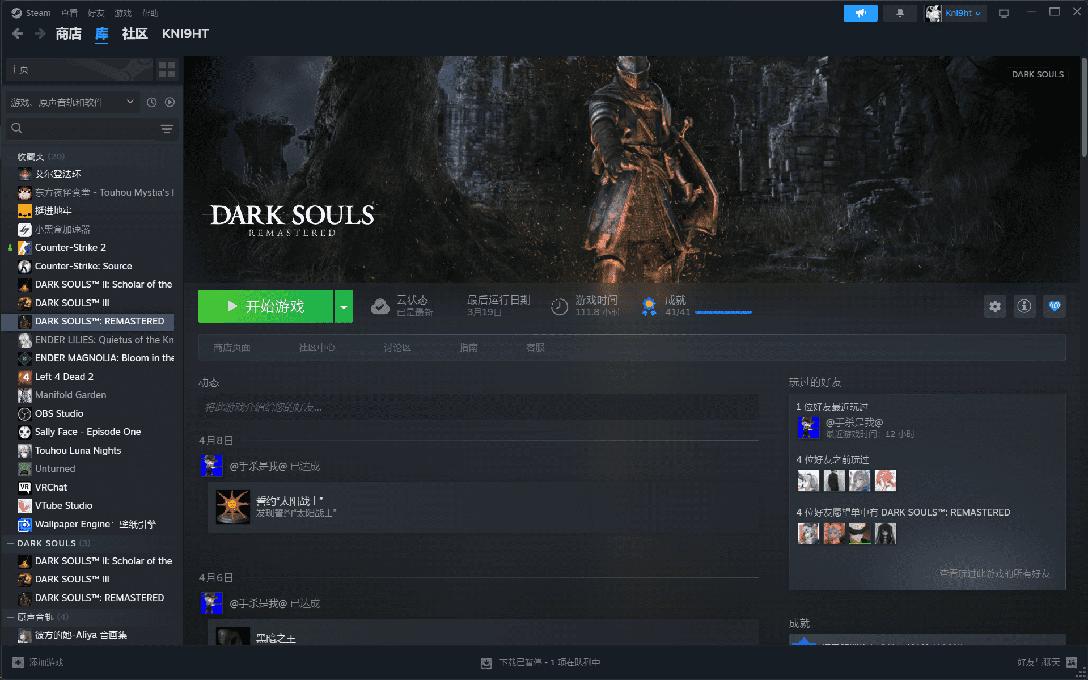Switch to Big Picture mode monitor icon

point(1004,13)
